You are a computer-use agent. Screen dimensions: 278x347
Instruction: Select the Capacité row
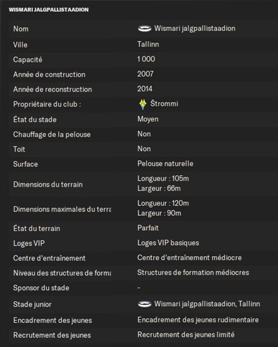[144, 59]
